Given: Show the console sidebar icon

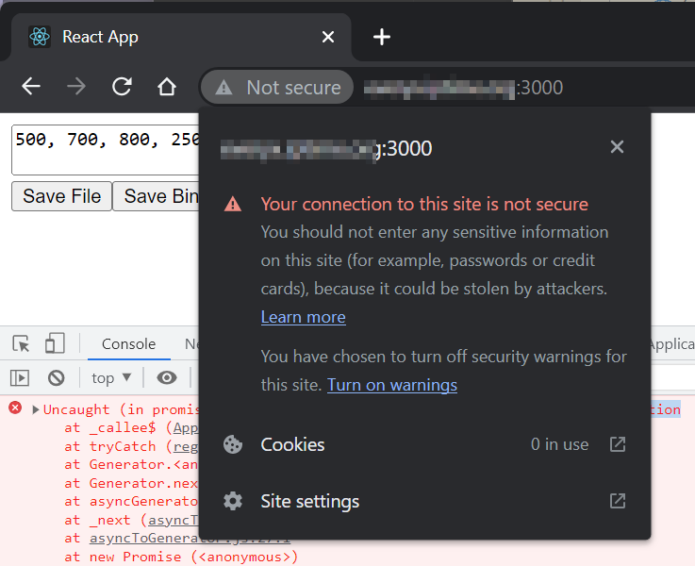Looking at the screenshot, I should 20,378.
